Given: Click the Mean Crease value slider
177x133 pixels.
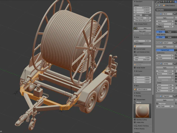Looking at the screenshot, I should coord(142,18).
